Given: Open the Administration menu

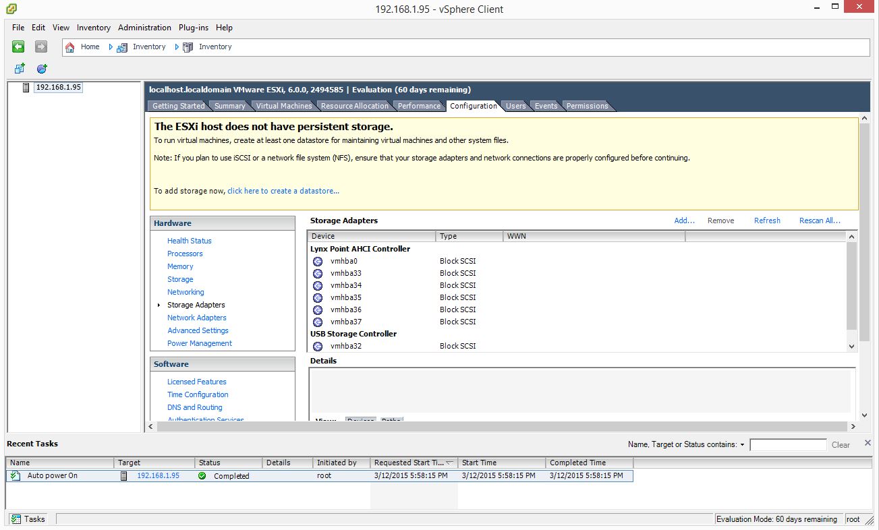Looking at the screenshot, I should (x=144, y=28).
